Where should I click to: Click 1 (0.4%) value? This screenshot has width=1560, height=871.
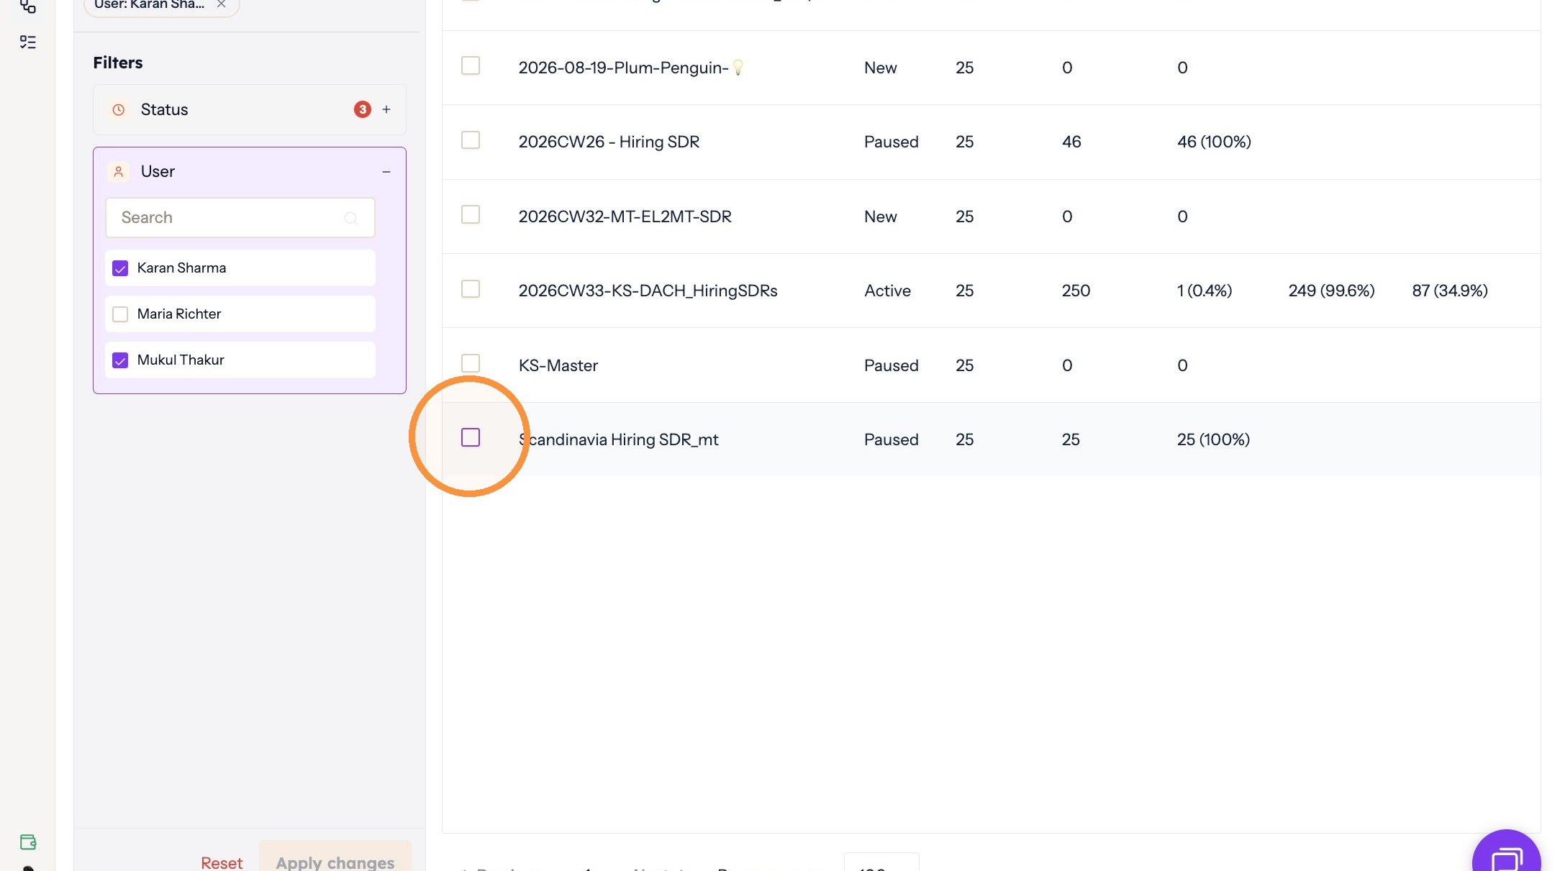coord(1205,291)
